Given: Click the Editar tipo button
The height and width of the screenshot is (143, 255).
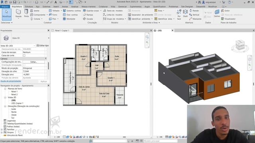Looking at the screenshot, I should pos(43,46).
